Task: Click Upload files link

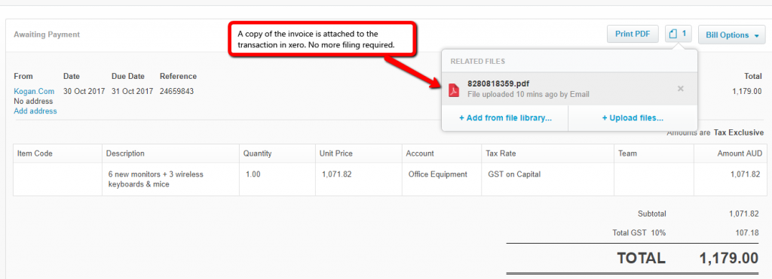Action: click(x=633, y=118)
